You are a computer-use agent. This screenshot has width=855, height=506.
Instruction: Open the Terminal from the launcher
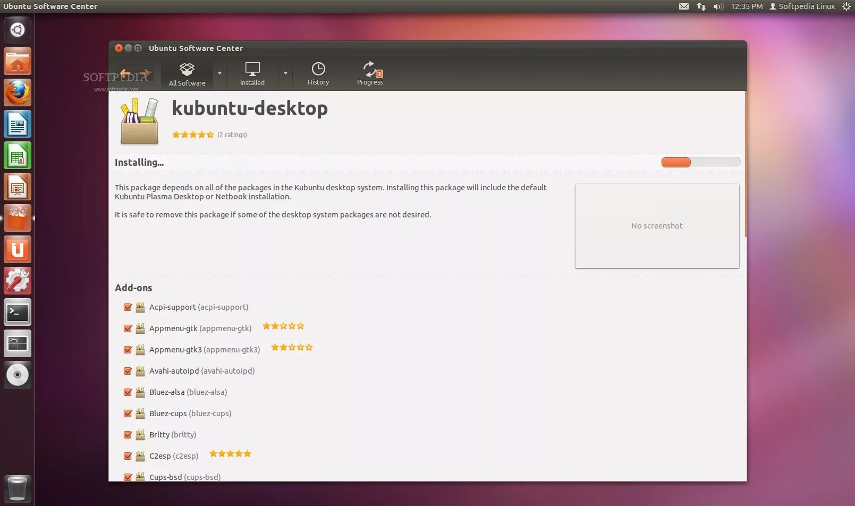[x=18, y=312]
